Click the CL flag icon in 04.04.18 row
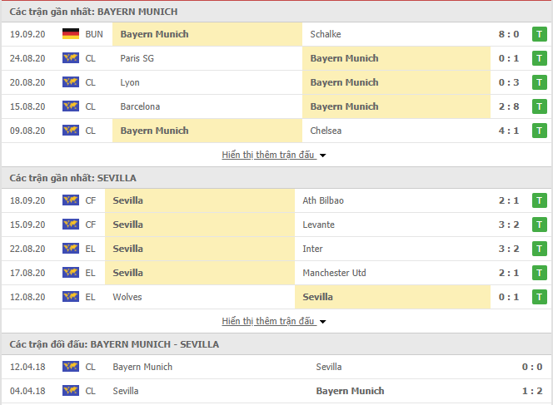 point(71,391)
